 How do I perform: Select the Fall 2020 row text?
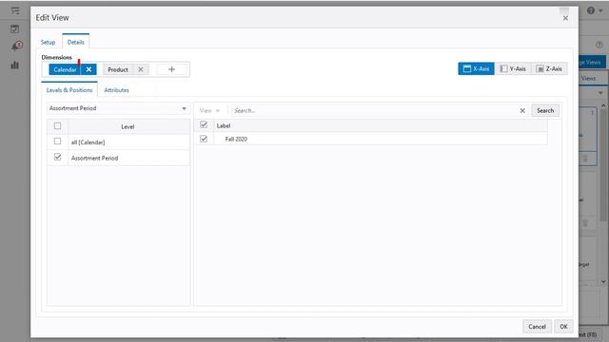pos(236,140)
